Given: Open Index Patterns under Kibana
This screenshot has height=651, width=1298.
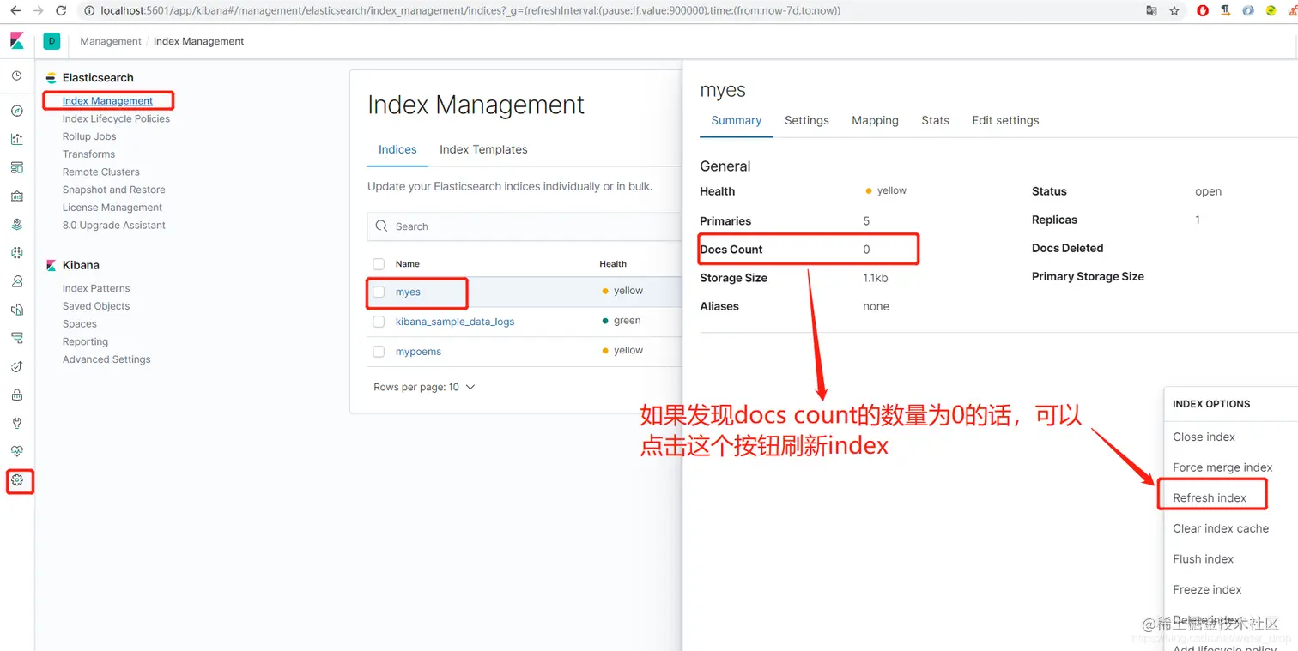Looking at the screenshot, I should [96, 288].
